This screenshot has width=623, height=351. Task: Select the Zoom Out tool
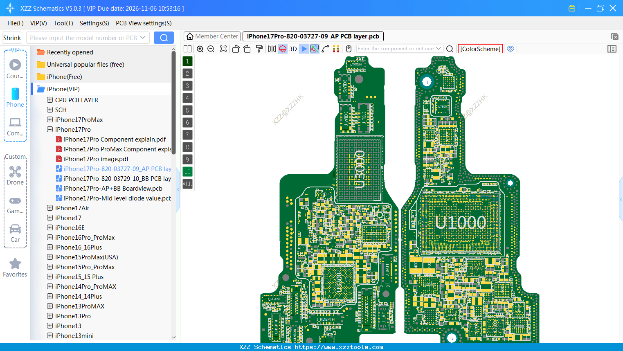211,49
